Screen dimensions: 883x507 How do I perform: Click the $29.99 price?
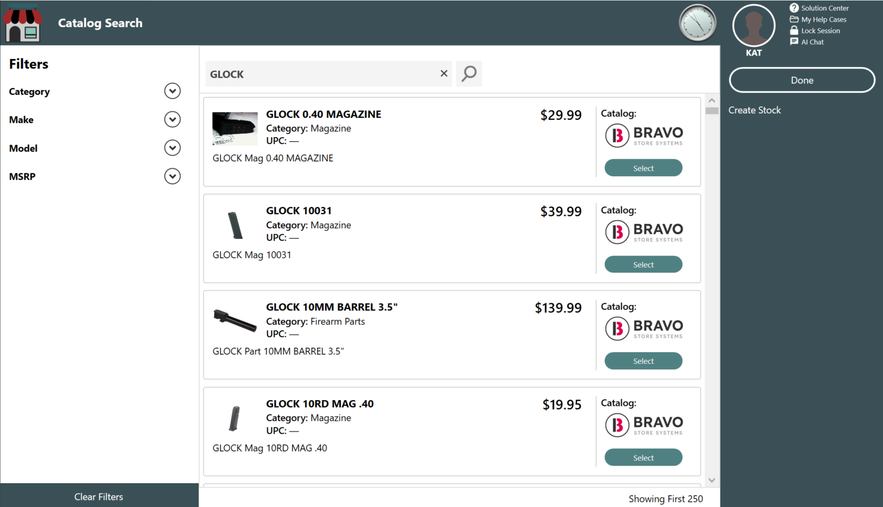561,115
